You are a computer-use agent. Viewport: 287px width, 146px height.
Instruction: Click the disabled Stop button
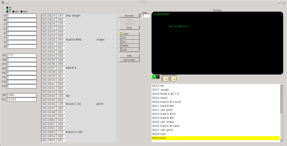point(129,20)
